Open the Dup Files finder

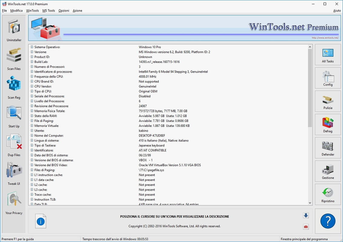[x=14, y=145]
